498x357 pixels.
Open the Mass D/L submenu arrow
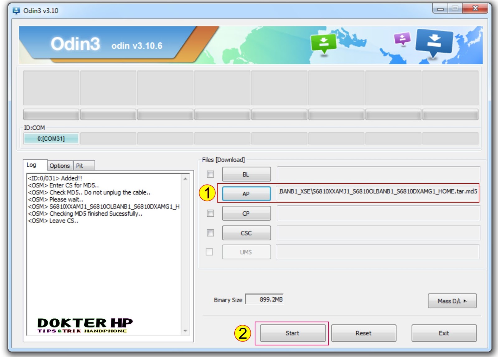coord(465,301)
